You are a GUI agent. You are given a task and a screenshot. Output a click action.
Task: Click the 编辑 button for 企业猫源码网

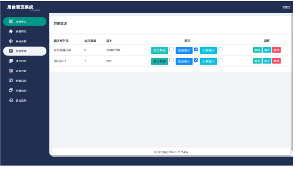pyautogui.click(x=257, y=50)
